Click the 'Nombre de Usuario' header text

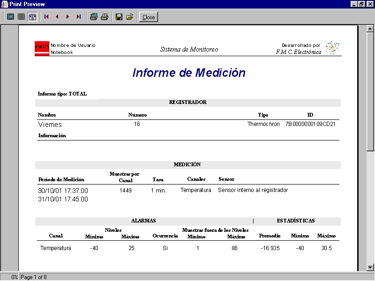(73, 45)
